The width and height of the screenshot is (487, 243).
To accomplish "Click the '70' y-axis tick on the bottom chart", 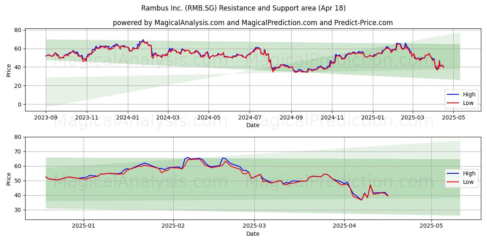I will pyautogui.click(x=18, y=151).
